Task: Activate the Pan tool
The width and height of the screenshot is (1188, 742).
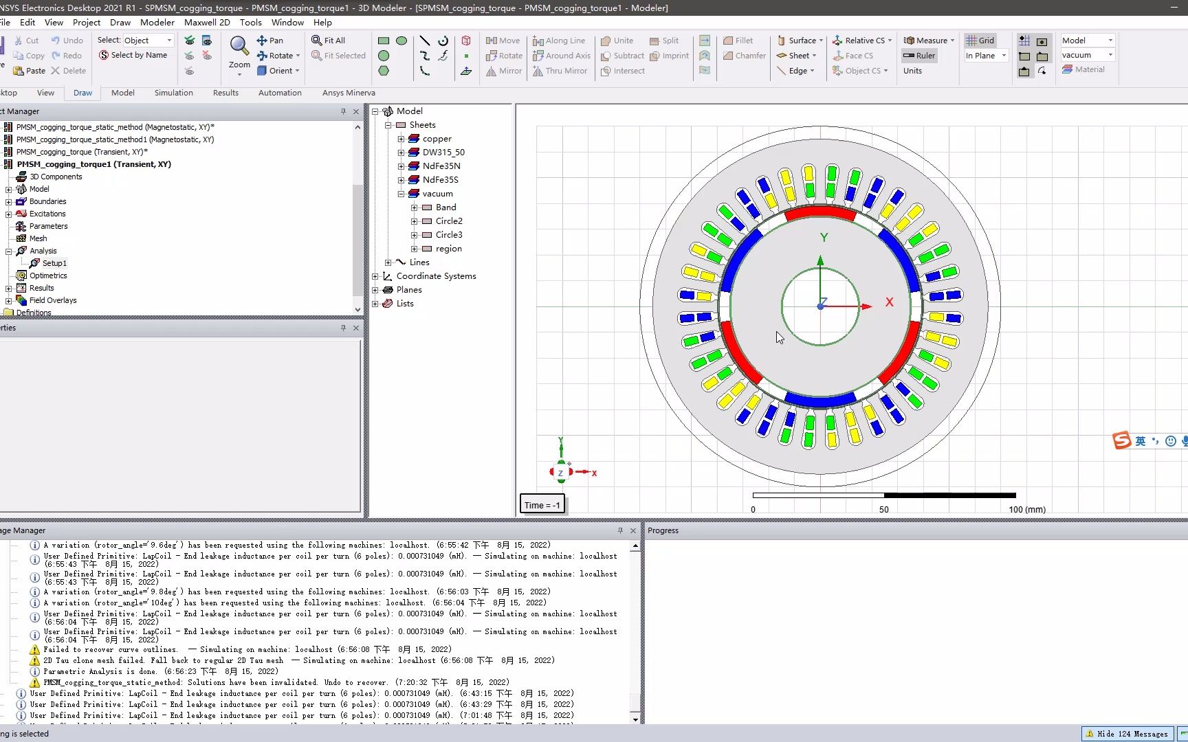Action: [269, 41]
